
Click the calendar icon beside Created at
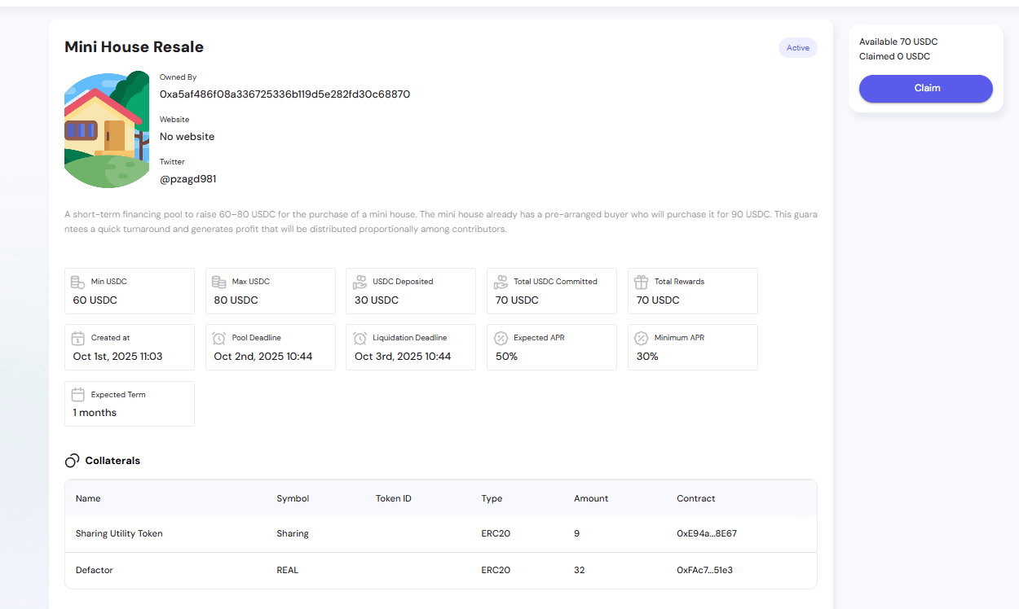tap(78, 339)
